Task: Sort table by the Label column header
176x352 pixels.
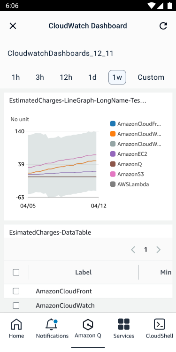Action: pos(83,272)
